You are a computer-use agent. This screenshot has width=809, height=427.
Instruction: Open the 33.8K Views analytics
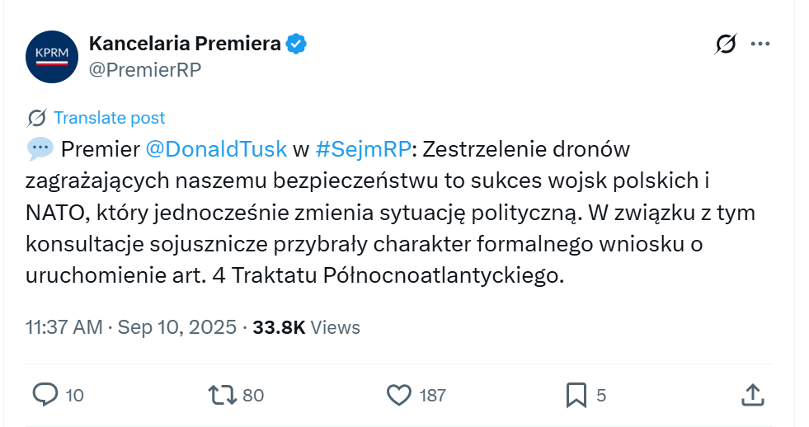click(306, 327)
